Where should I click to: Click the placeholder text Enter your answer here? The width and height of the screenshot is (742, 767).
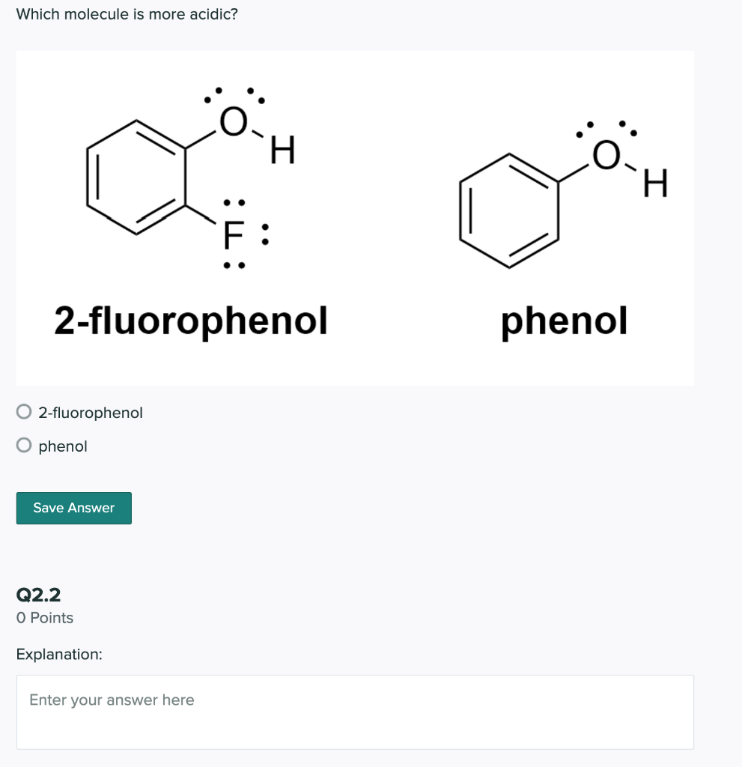[x=111, y=700]
